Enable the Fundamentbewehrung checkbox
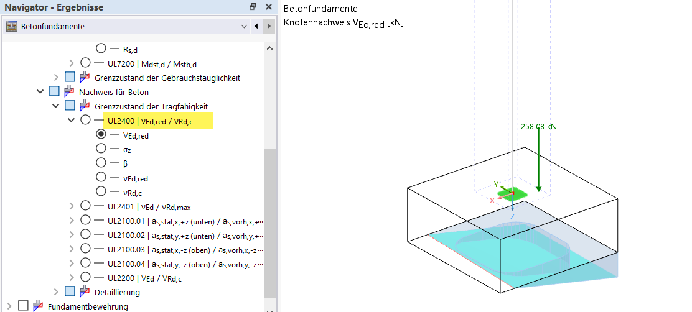 coord(23,306)
